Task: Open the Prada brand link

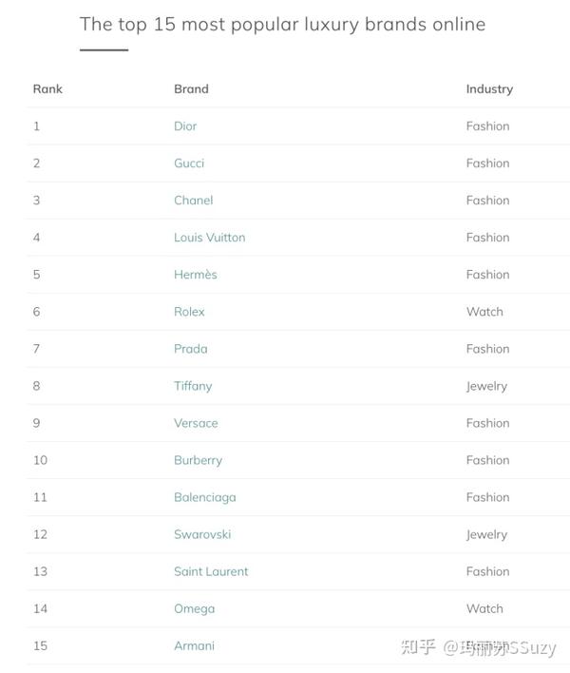Action: (190, 349)
